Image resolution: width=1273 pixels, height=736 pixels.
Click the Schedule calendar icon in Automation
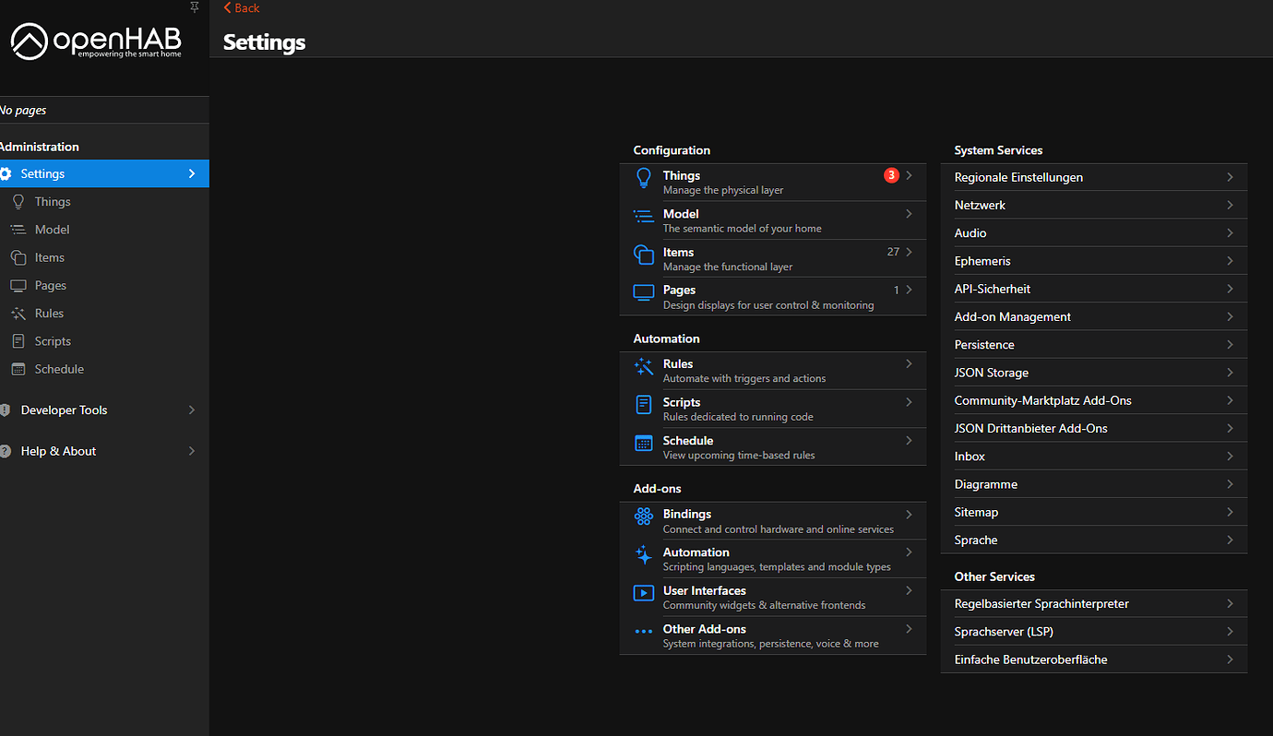click(x=643, y=444)
